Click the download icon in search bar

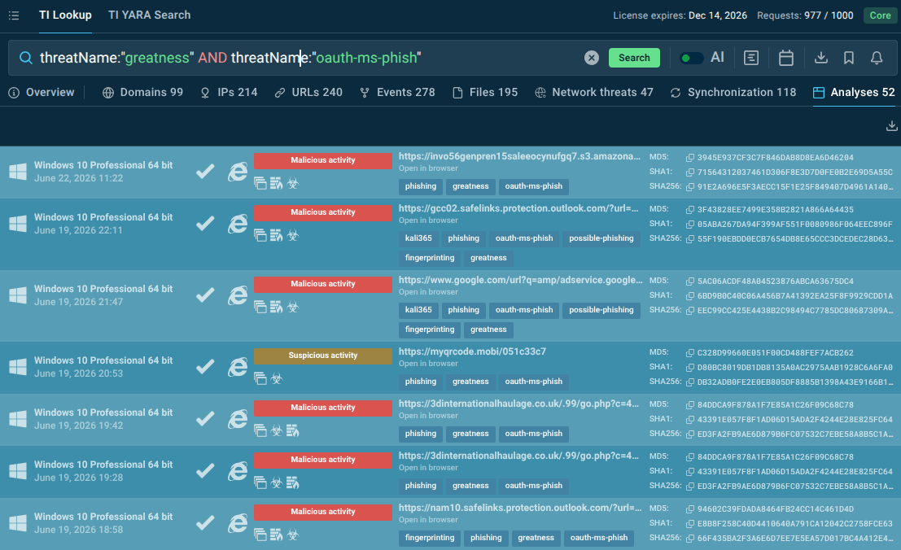[821, 58]
